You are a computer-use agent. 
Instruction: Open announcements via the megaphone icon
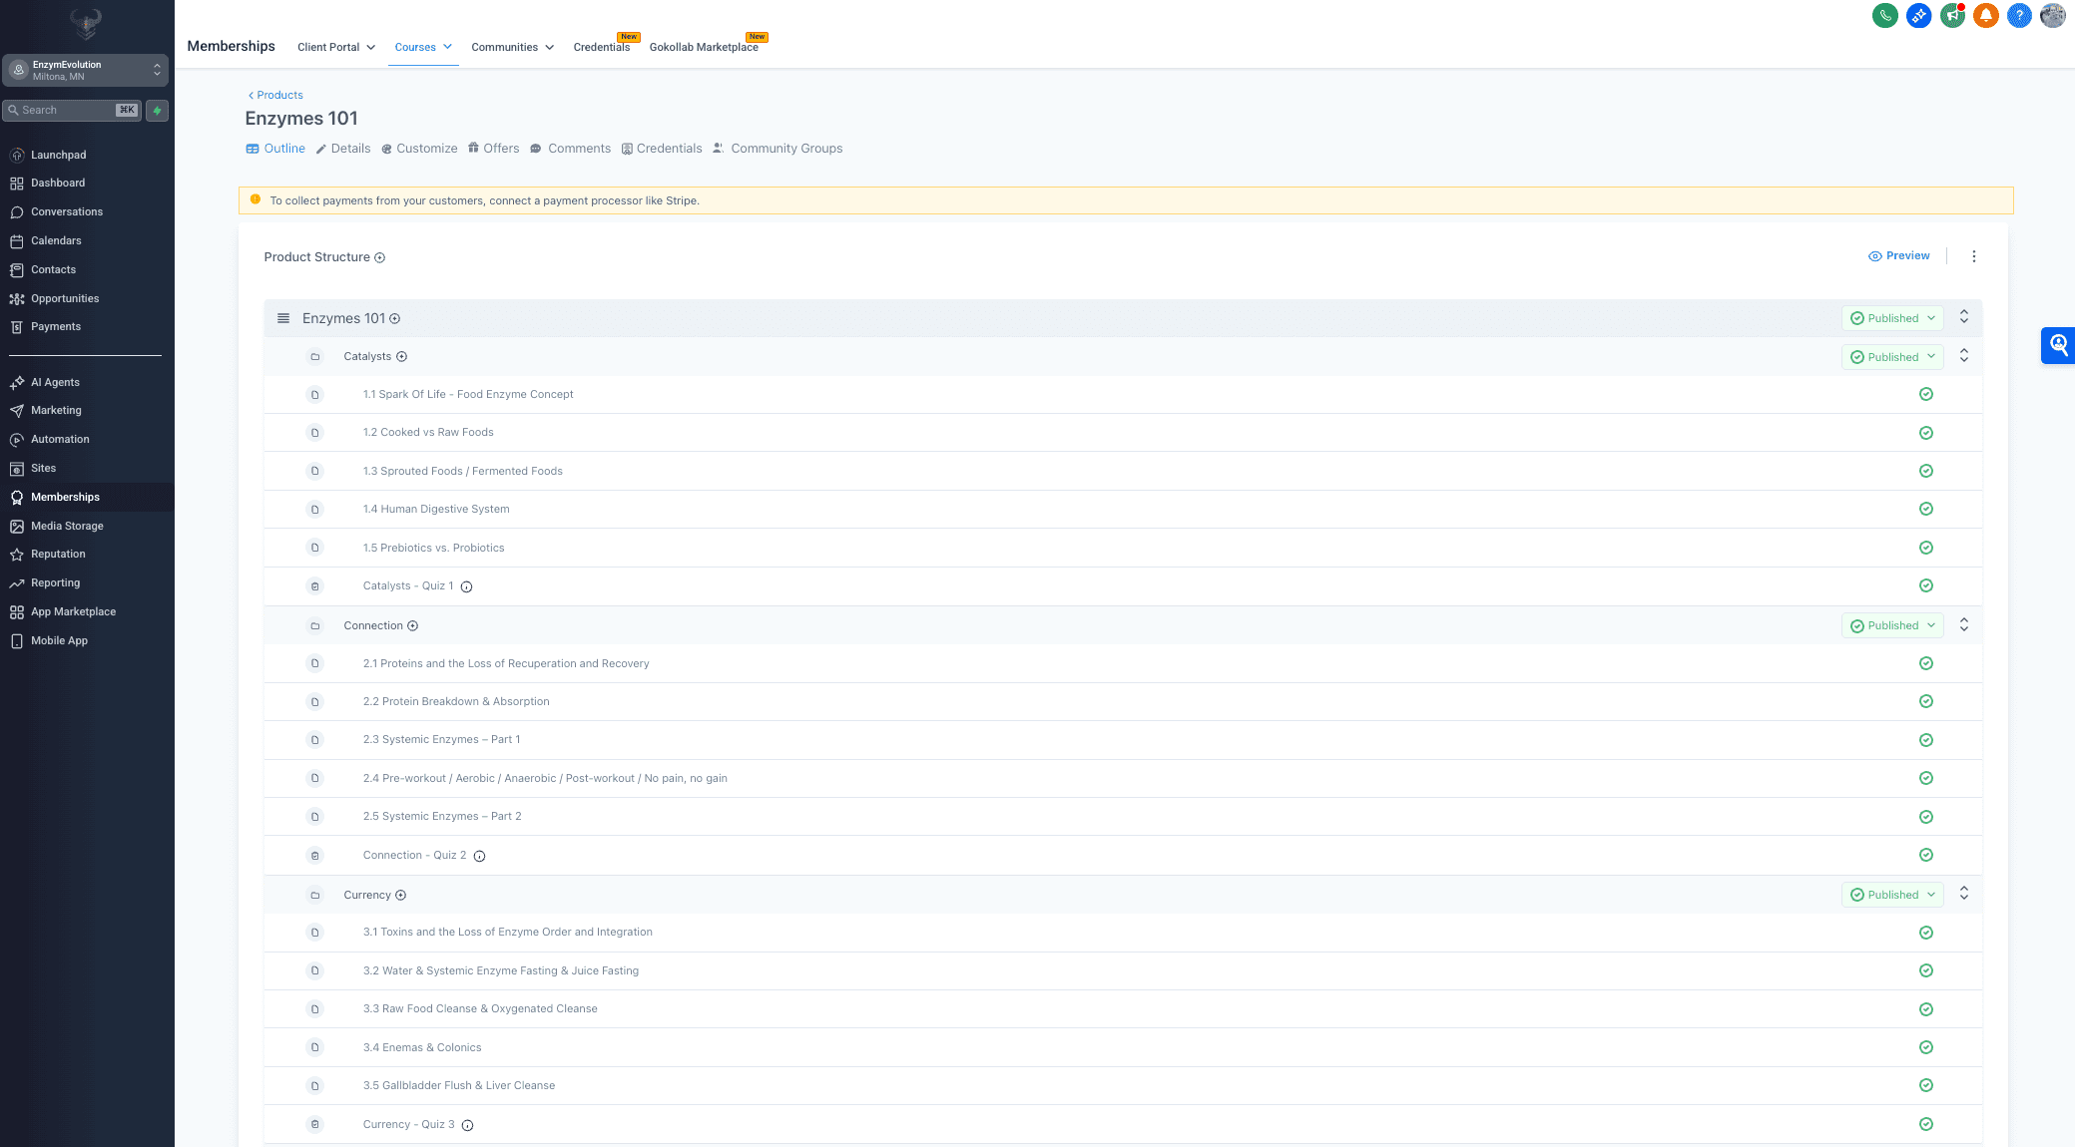pyautogui.click(x=1952, y=15)
